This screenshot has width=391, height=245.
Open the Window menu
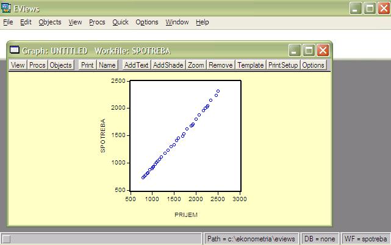point(177,22)
